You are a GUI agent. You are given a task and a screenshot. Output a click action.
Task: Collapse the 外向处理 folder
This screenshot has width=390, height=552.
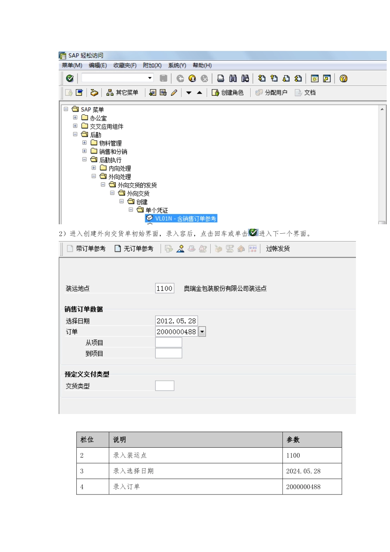(94, 176)
